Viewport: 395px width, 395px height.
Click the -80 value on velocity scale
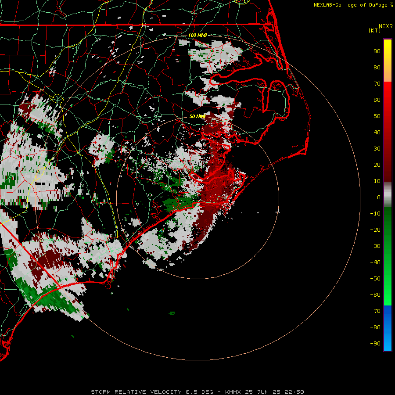[375, 327]
